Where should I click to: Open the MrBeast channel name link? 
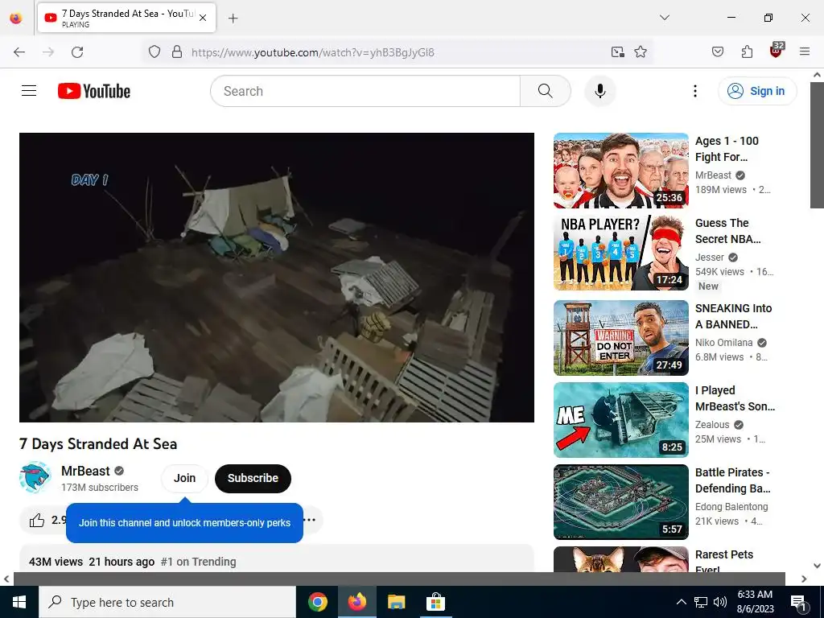(85, 471)
